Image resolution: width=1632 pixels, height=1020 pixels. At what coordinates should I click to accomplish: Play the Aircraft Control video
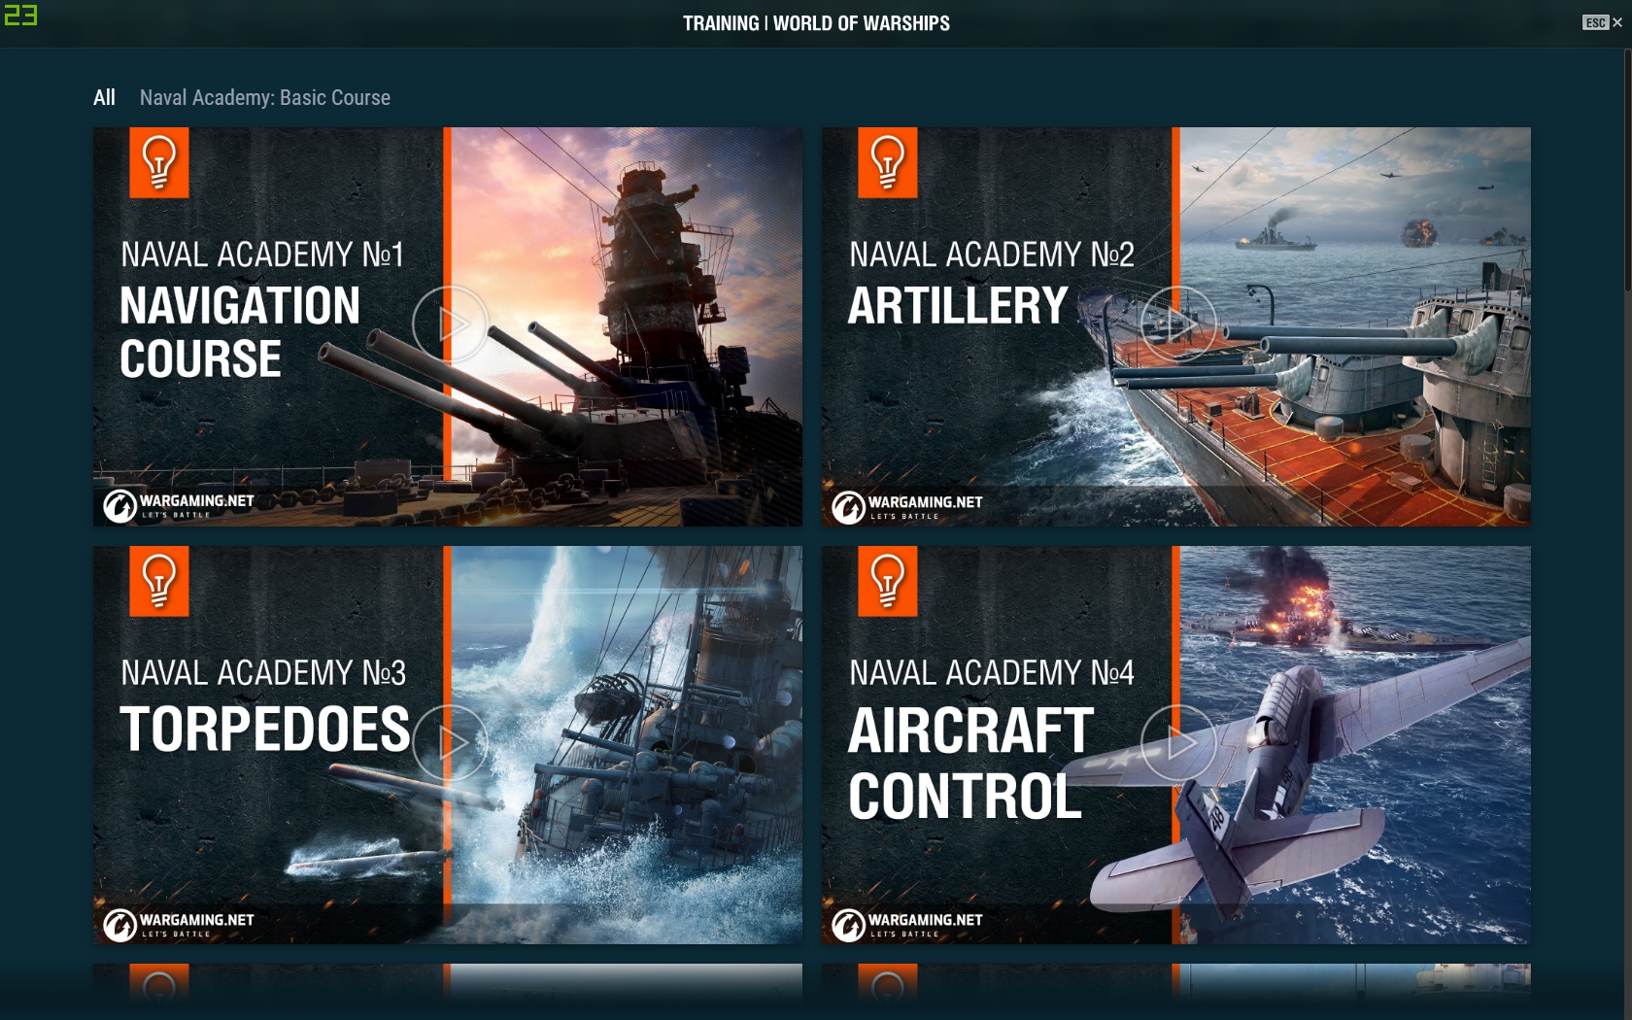(x=1177, y=743)
